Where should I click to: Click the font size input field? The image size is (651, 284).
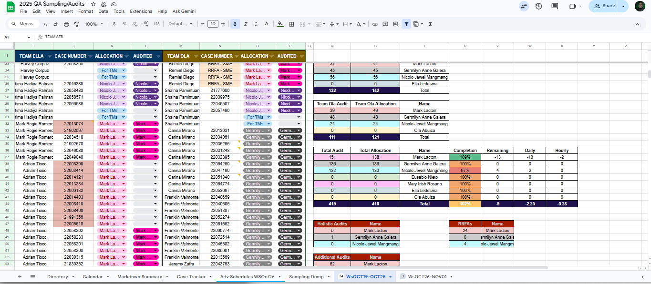click(x=213, y=24)
